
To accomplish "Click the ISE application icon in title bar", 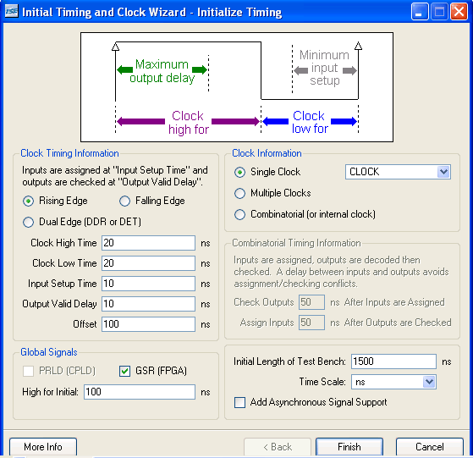I will point(12,12).
